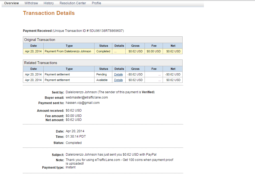Click the Net column header in Original Transaction
The width and height of the screenshot is (255, 175).
pos(173,46)
